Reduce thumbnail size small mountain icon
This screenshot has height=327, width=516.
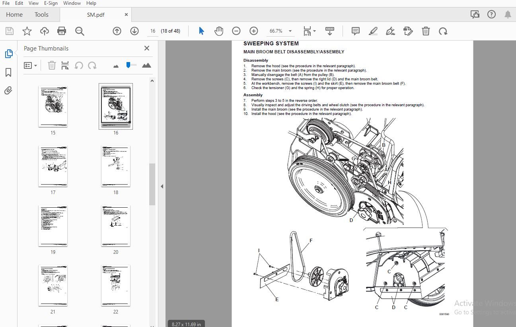[x=116, y=66]
